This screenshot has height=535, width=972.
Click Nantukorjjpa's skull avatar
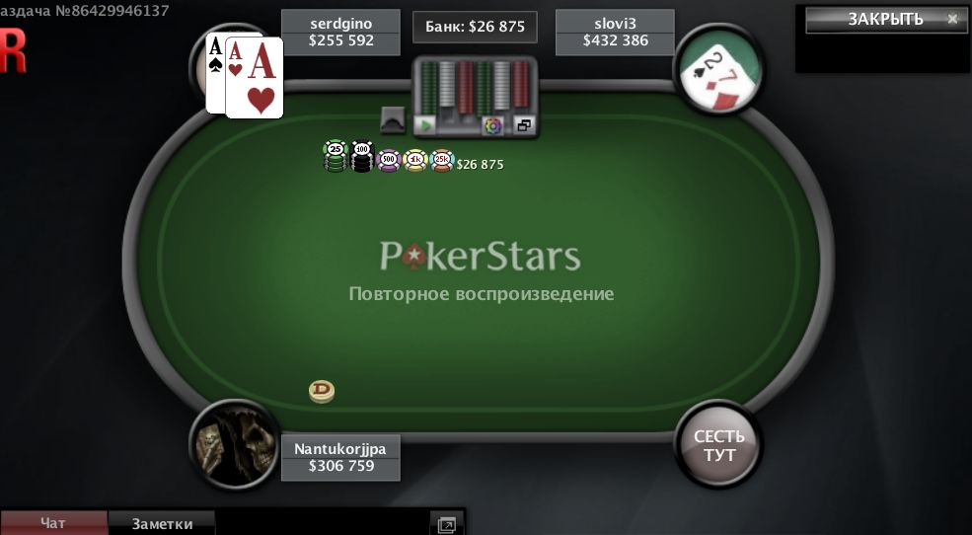click(x=234, y=444)
